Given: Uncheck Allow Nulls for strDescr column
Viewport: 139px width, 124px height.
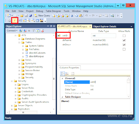Looking at the screenshot, I should pyautogui.click(x=124, y=45).
